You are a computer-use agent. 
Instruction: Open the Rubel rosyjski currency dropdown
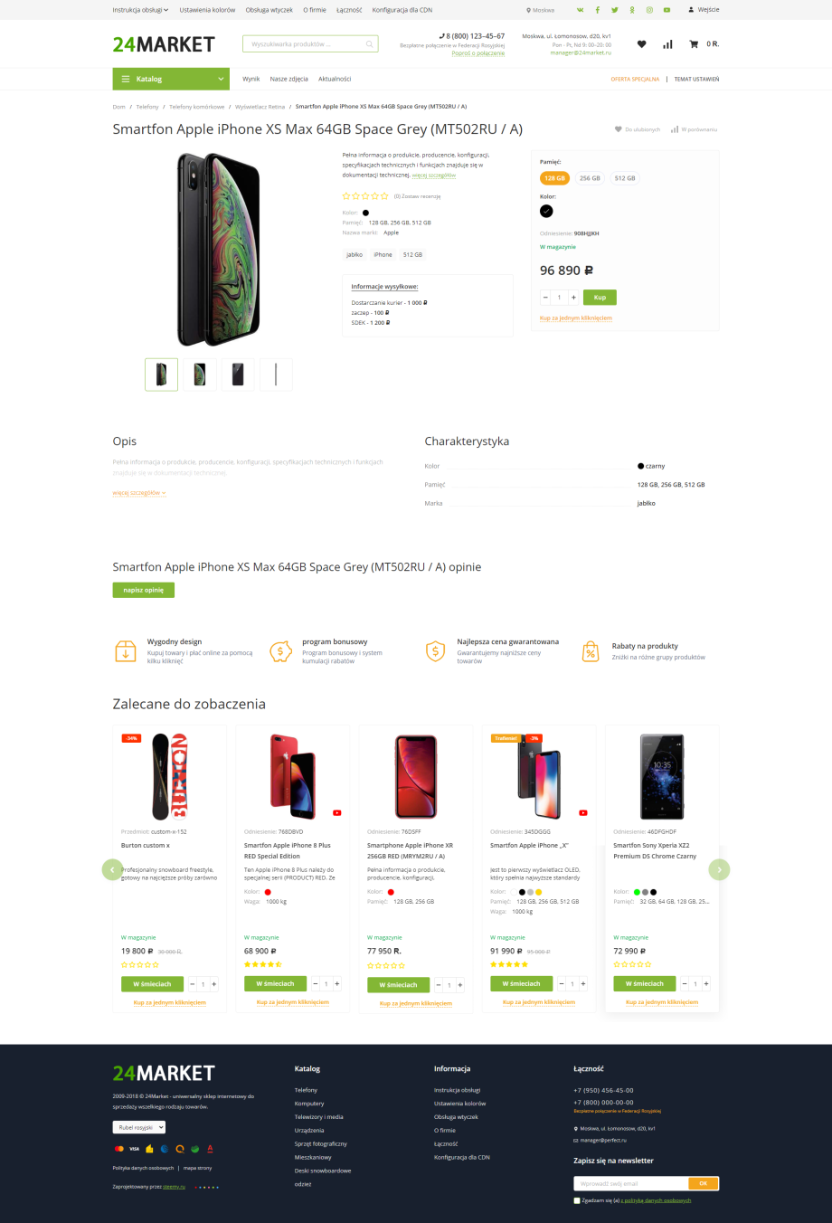(x=139, y=1127)
